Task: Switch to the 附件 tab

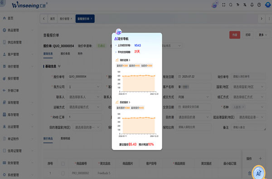Action: click(x=80, y=53)
